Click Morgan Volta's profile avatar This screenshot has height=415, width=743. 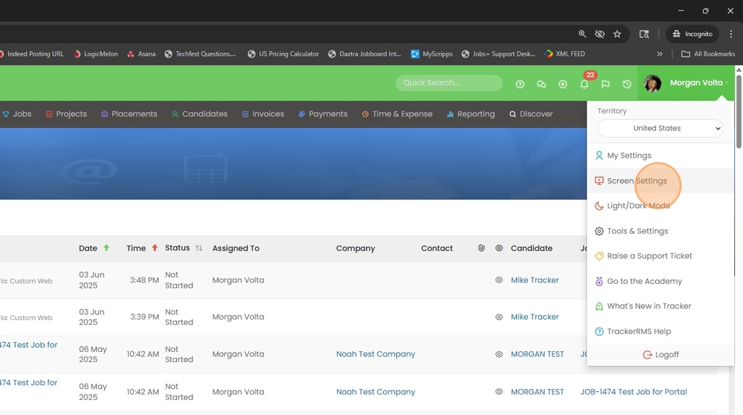point(653,84)
